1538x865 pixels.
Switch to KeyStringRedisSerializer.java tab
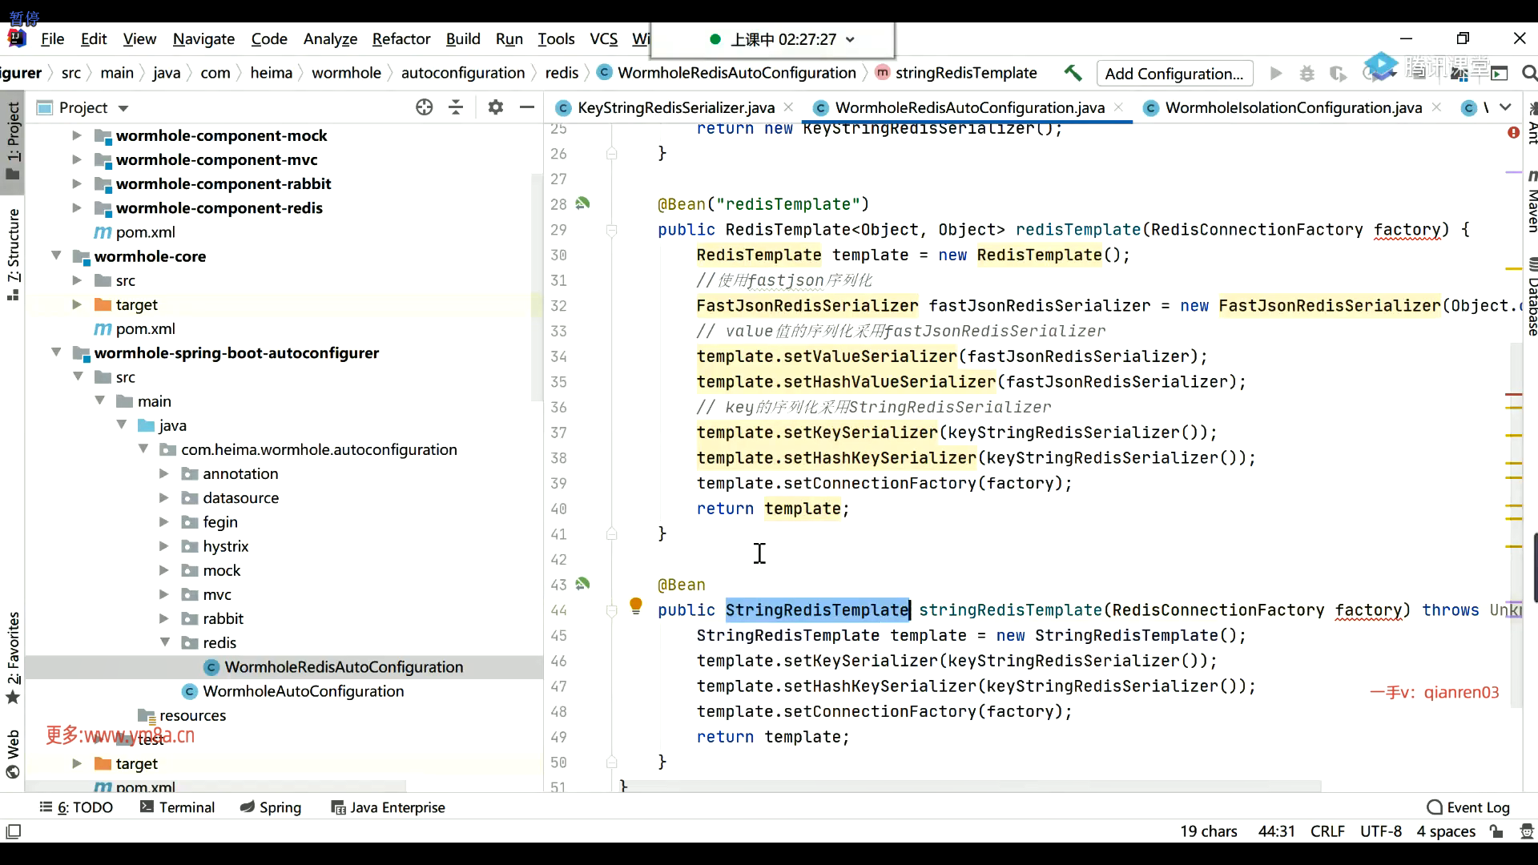click(x=675, y=107)
